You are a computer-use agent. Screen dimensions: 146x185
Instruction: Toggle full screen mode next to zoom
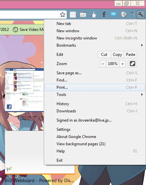tap(133, 64)
